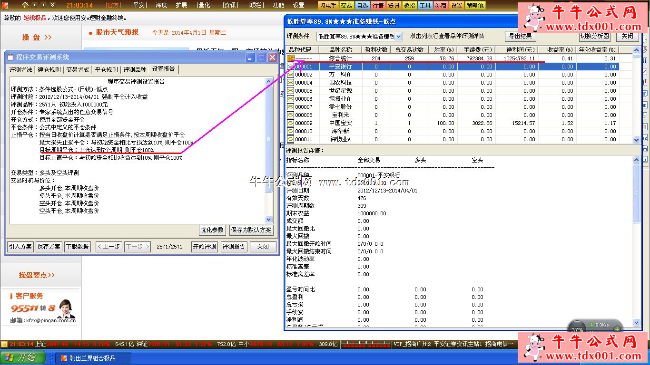
Task: Open the 量化 menu in top bar
Action: pyautogui.click(x=204, y=5)
